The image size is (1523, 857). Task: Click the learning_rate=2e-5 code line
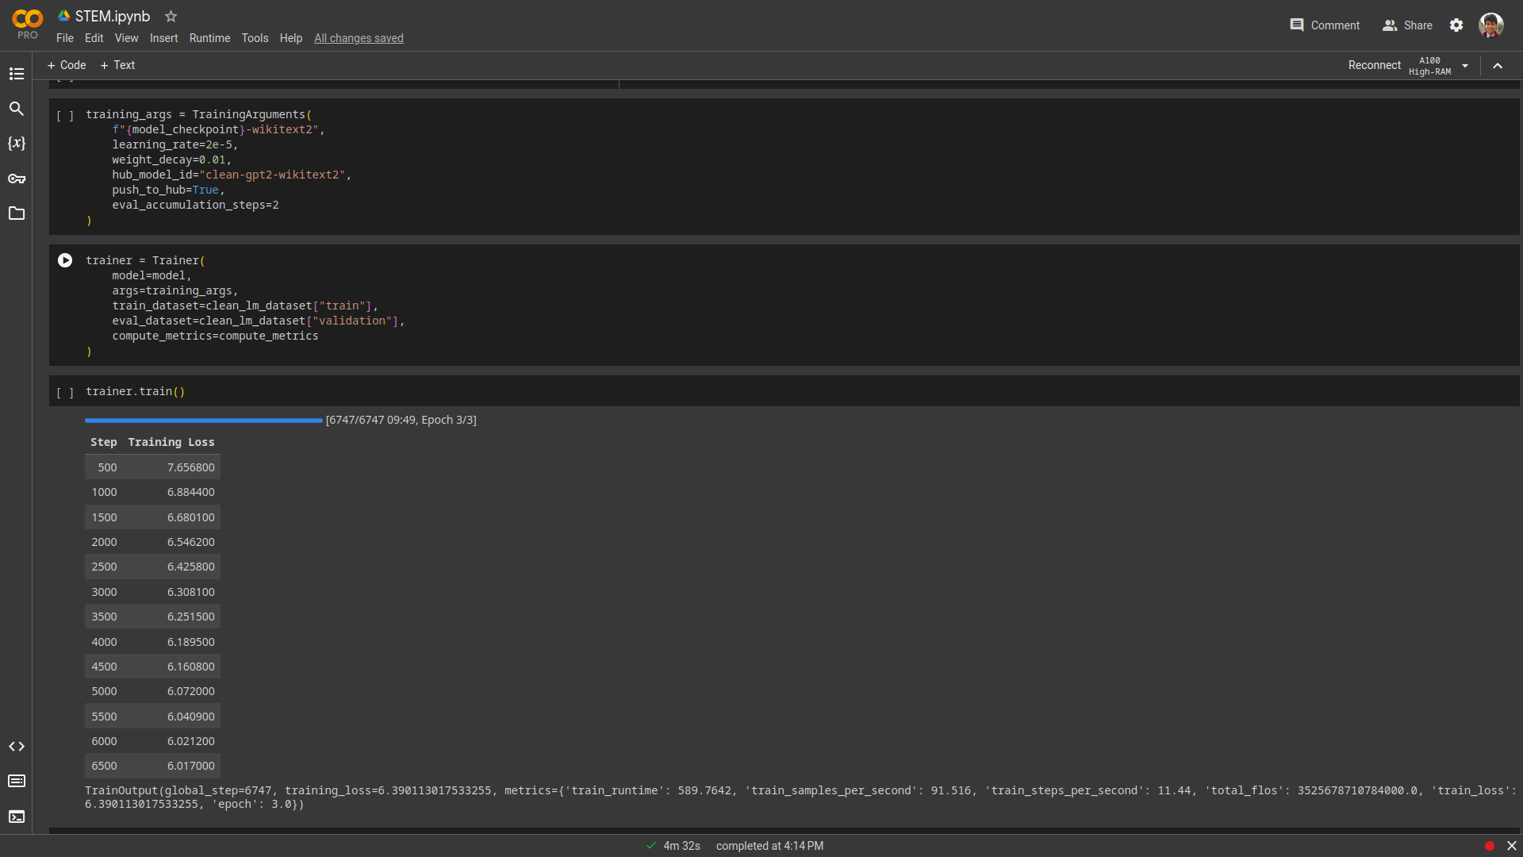click(175, 144)
